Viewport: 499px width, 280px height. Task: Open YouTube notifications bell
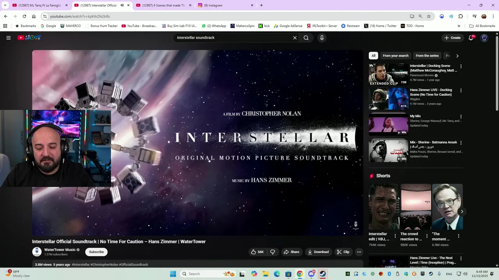tap(471, 38)
